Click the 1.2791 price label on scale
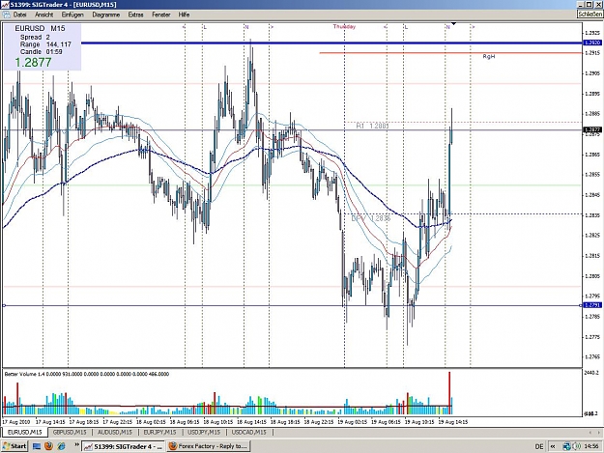604x453 pixels. pyautogui.click(x=592, y=305)
